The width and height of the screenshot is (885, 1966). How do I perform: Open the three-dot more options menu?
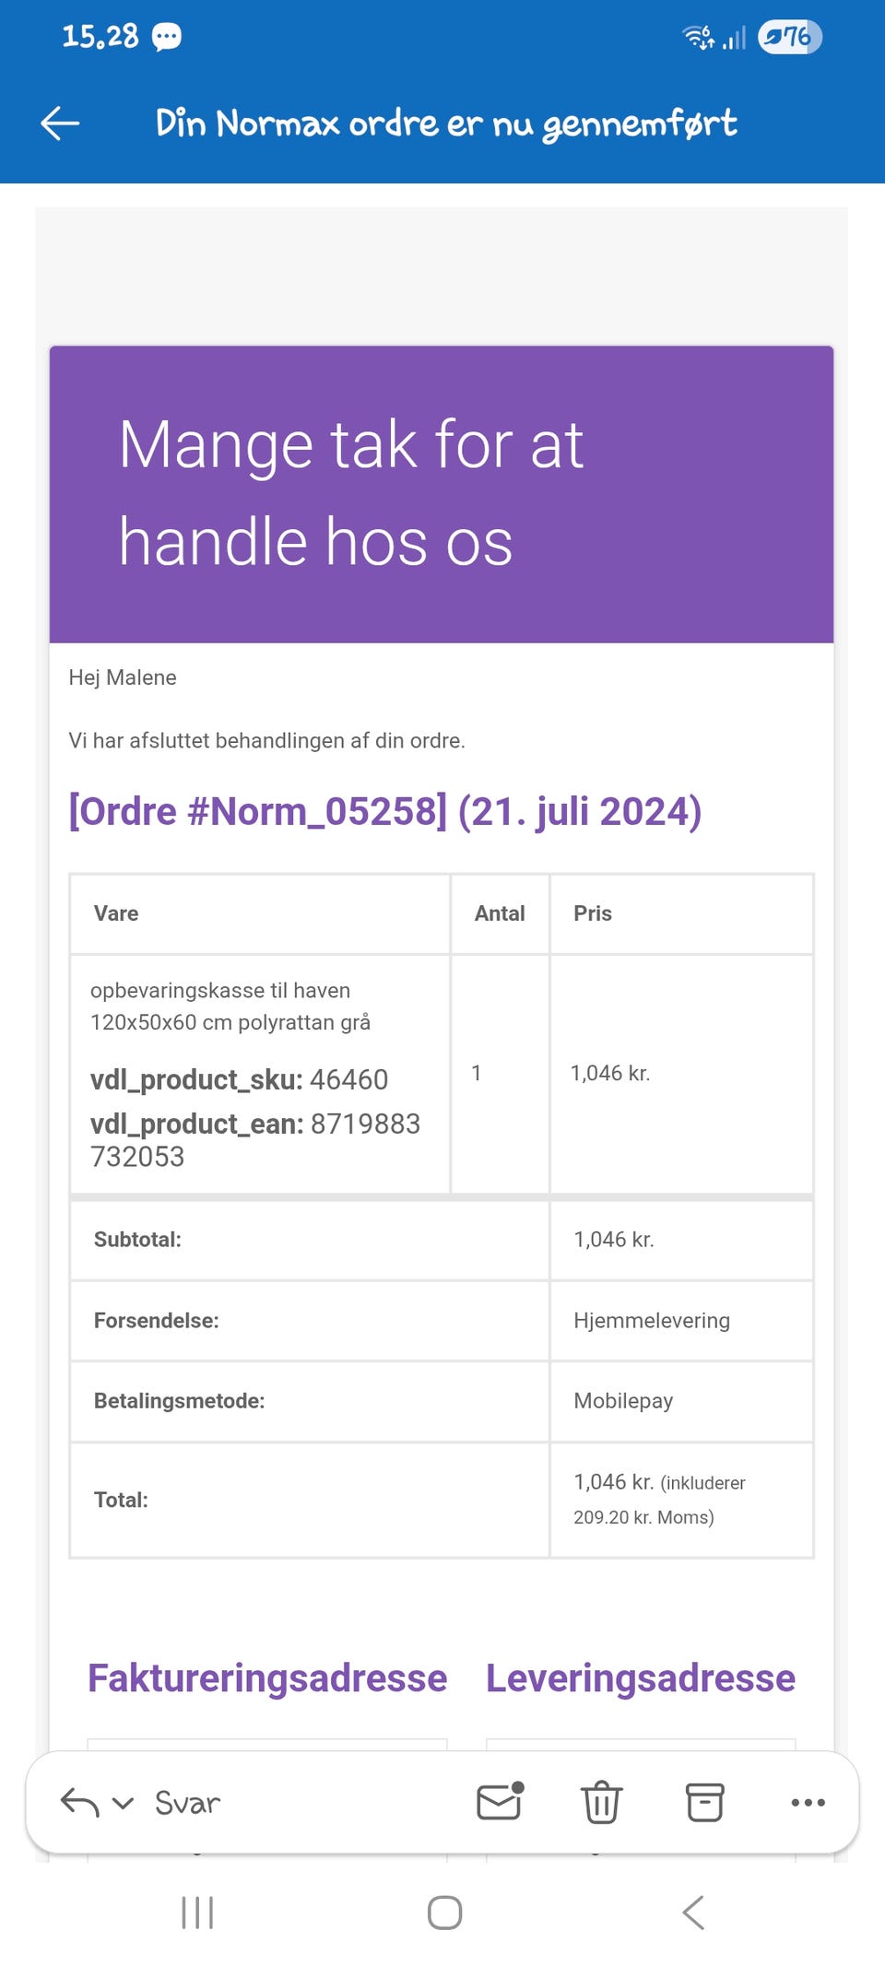tap(808, 1802)
